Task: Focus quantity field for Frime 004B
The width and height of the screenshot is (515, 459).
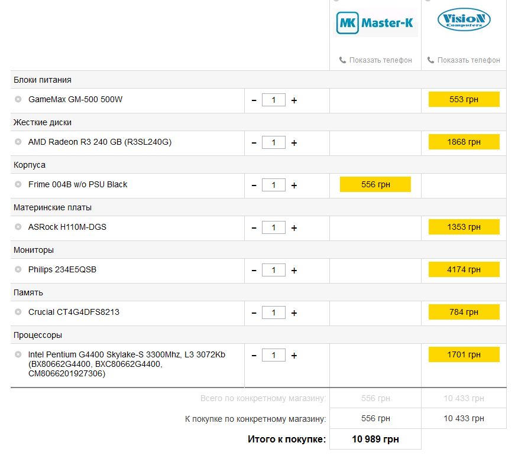Action: (274, 185)
